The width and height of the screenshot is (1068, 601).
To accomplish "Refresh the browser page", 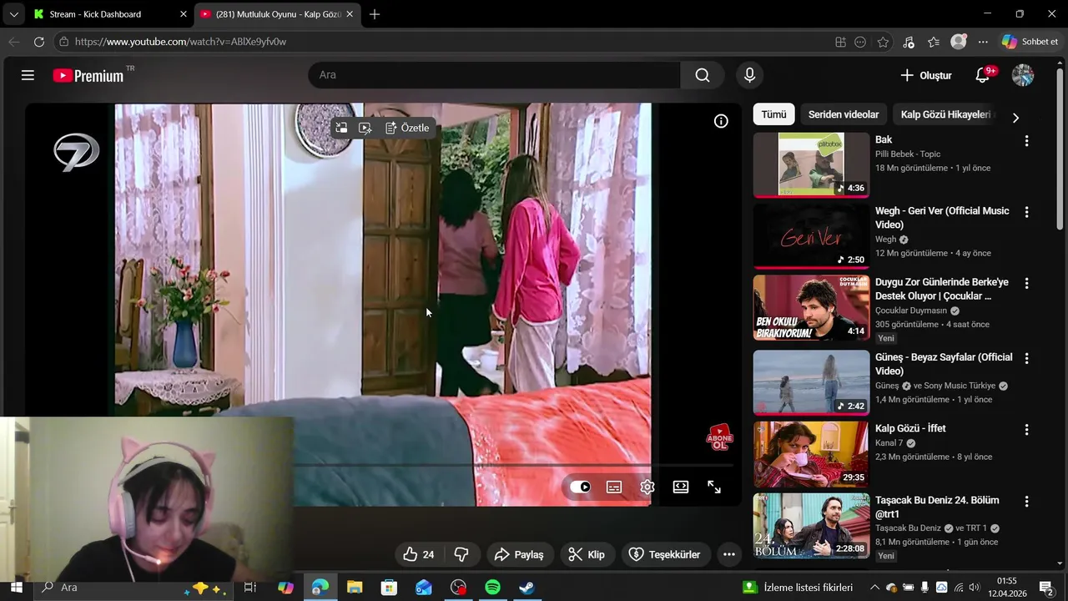I will click(38, 42).
